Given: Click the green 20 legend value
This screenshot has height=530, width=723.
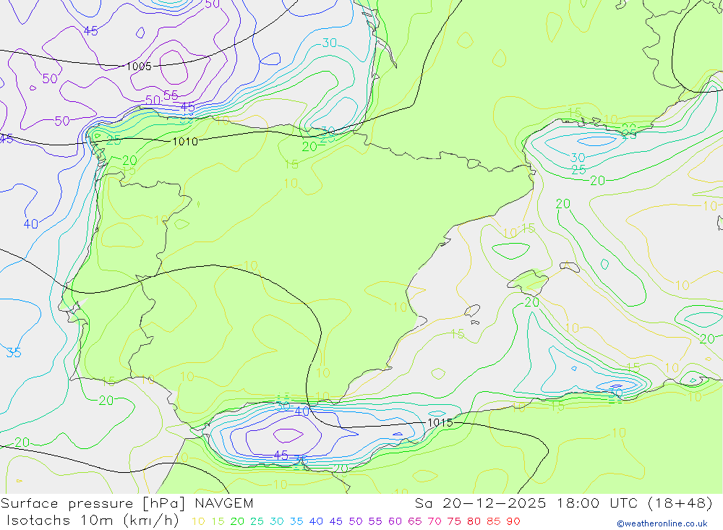Looking at the screenshot, I should click(x=237, y=522).
